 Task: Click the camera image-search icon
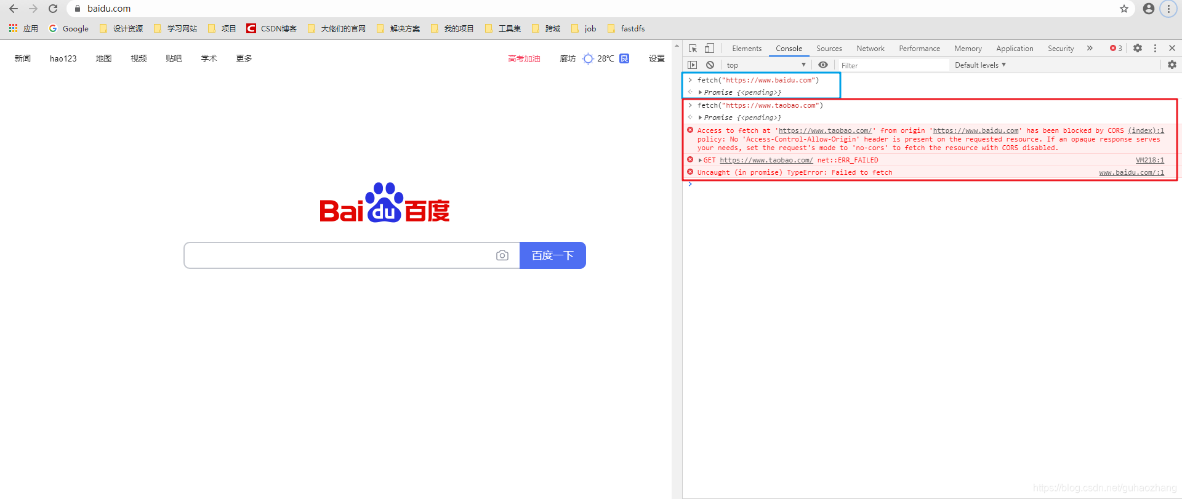click(x=502, y=255)
